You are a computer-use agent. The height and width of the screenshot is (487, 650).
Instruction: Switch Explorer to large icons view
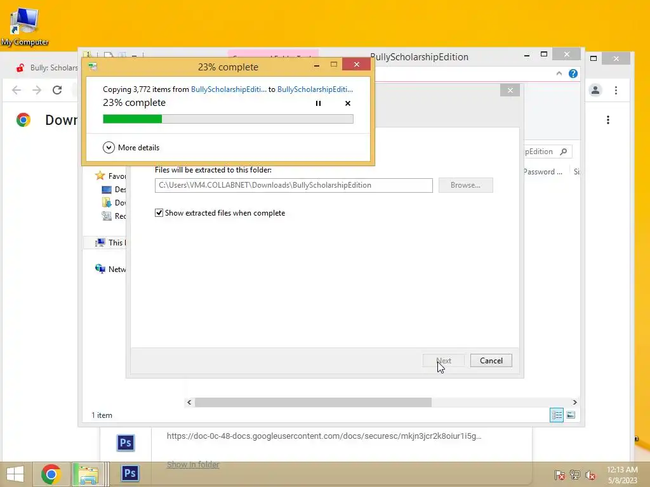pyautogui.click(x=571, y=415)
